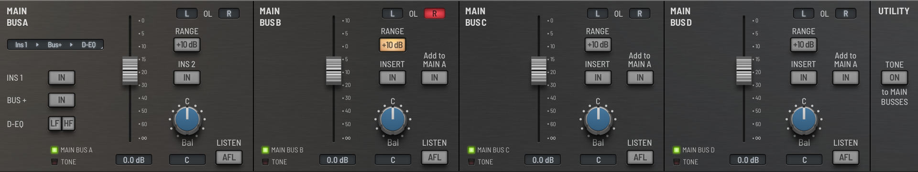Engage the INSERT IN button on Main Bus B
The image size is (918, 172).
coord(393,77)
